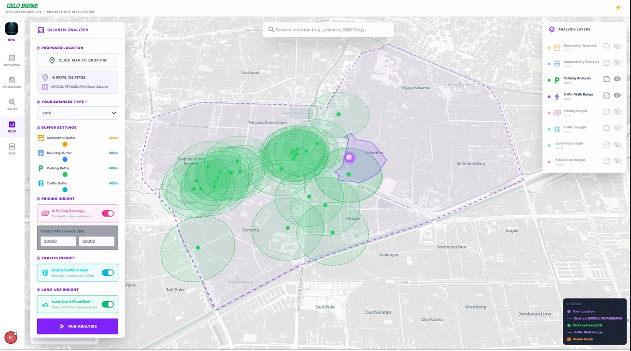Click the maximum price field 60000
Screen dimensions: 631x351
coord(96,241)
